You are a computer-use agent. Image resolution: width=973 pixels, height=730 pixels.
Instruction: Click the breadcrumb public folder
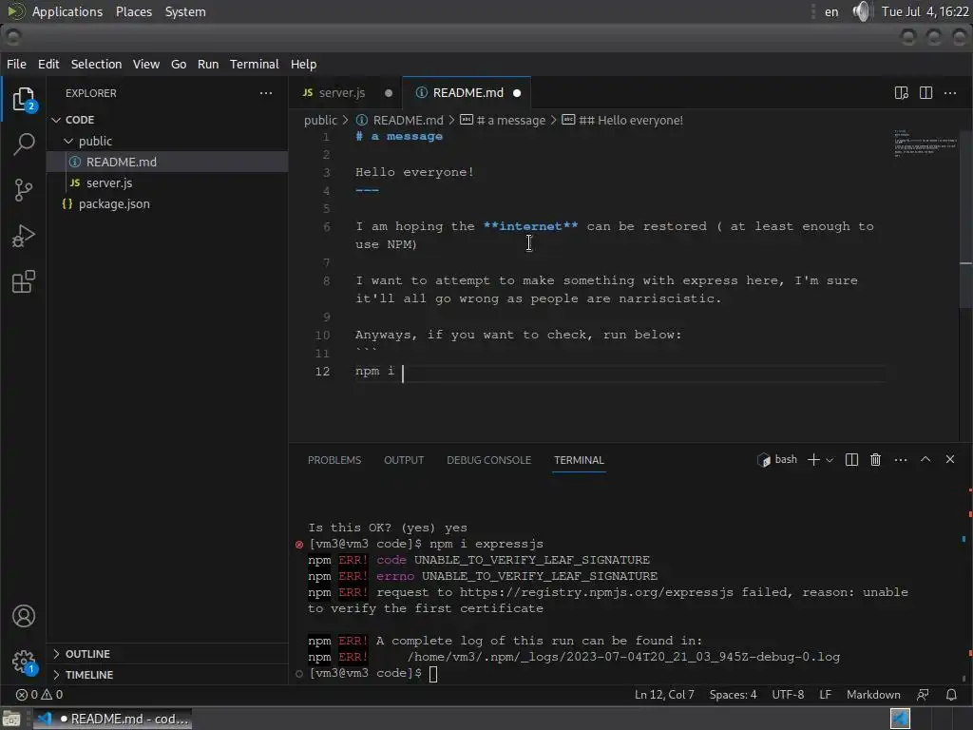pos(320,120)
